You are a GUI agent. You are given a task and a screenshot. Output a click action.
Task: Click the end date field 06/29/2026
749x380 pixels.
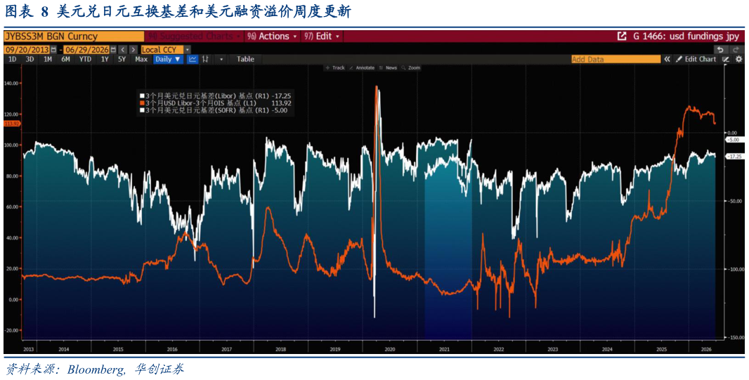(87, 50)
